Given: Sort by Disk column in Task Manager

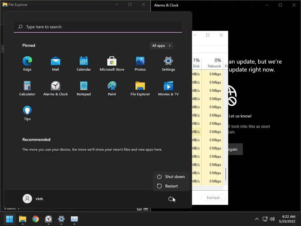Looking at the screenshot, I should pos(196,63).
